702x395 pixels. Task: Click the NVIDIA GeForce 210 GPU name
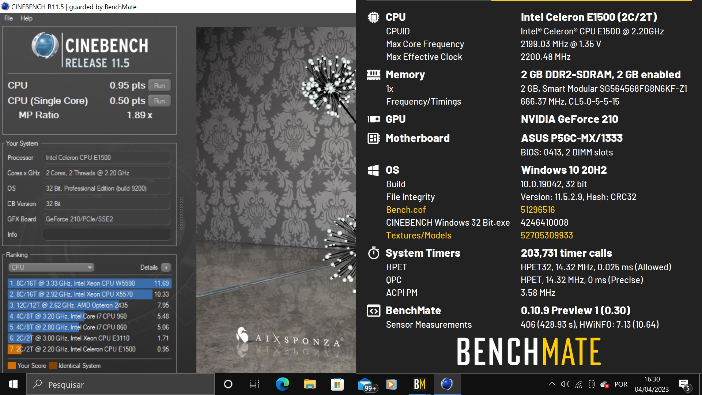[x=569, y=119]
